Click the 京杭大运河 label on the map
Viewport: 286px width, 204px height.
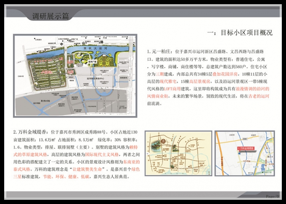[x=95, y=48]
